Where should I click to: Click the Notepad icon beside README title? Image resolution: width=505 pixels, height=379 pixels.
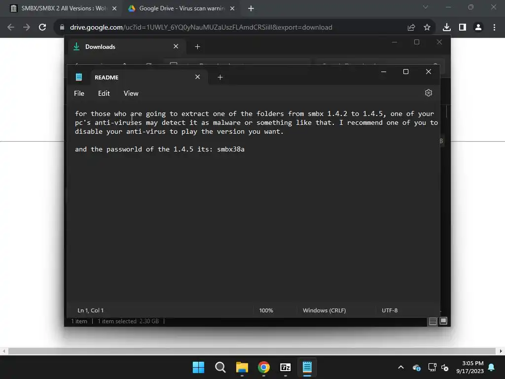[x=79, y=77]
